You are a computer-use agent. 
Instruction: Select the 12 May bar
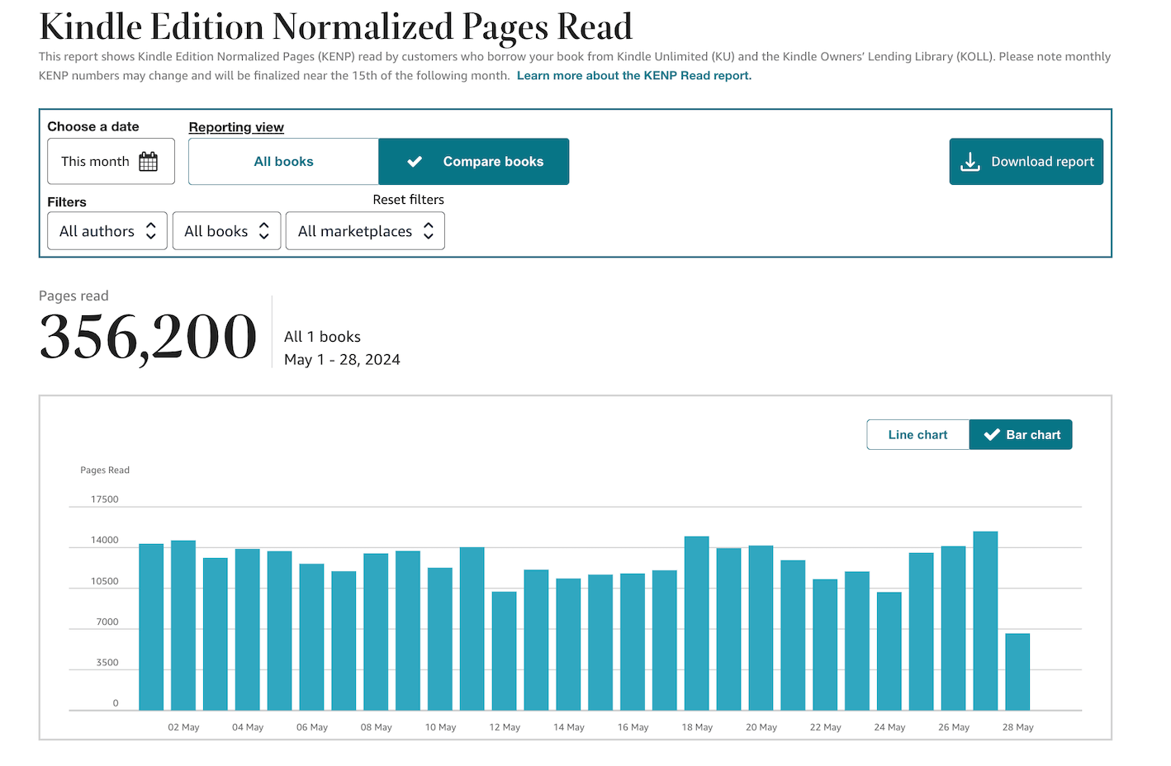(505, 650)
